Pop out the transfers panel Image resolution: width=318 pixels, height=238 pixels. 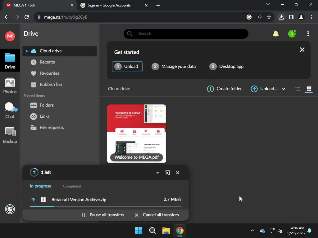(x=167, y=173)
